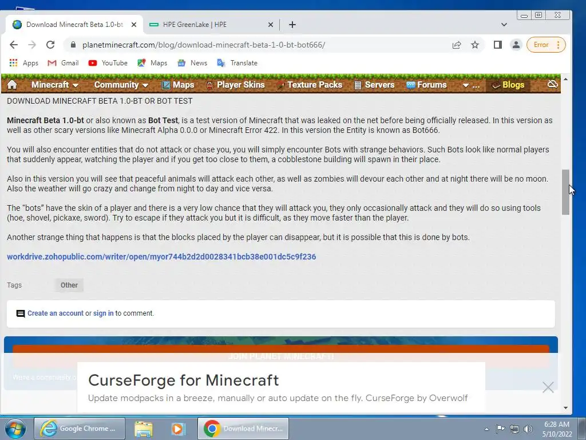Go back with the browser back arrow
The image size is (586, 440).
tap(14, 45)
